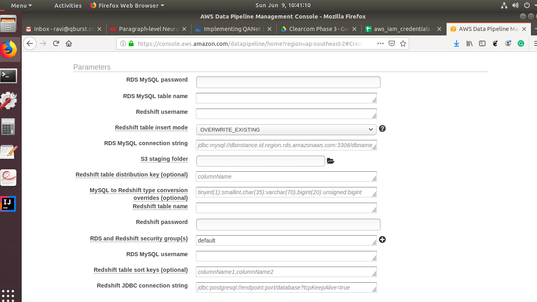Focus the type conversion overrides field
Screen dimensions: 537x302
click(286, 192)
